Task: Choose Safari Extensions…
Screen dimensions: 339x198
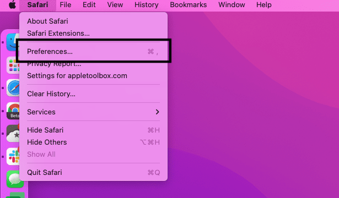Action: 93,33
